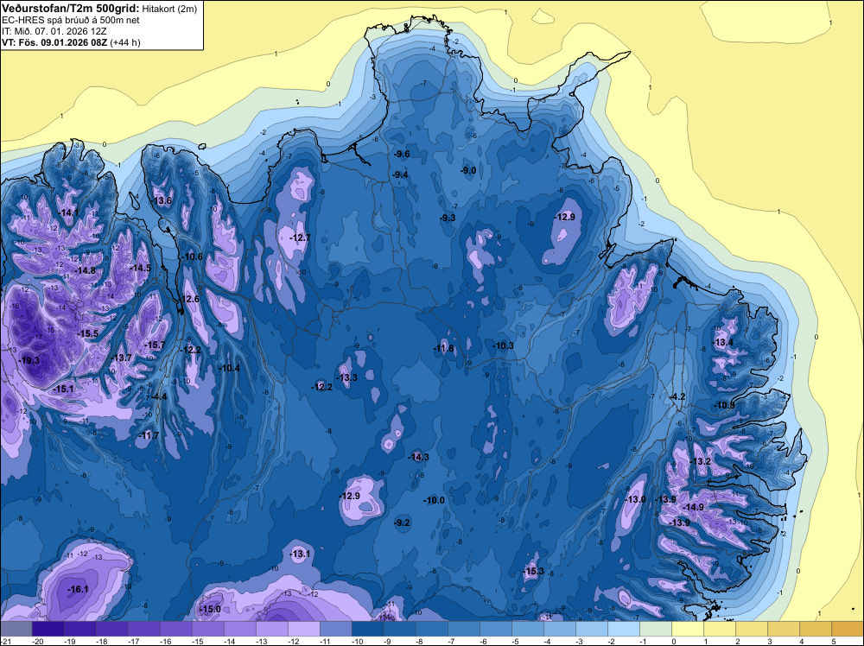Click the initial time 'IT: Mið. 07. 01. 2026 12Z'
This screenshot has height=646, width=864.
click(54, 31)
